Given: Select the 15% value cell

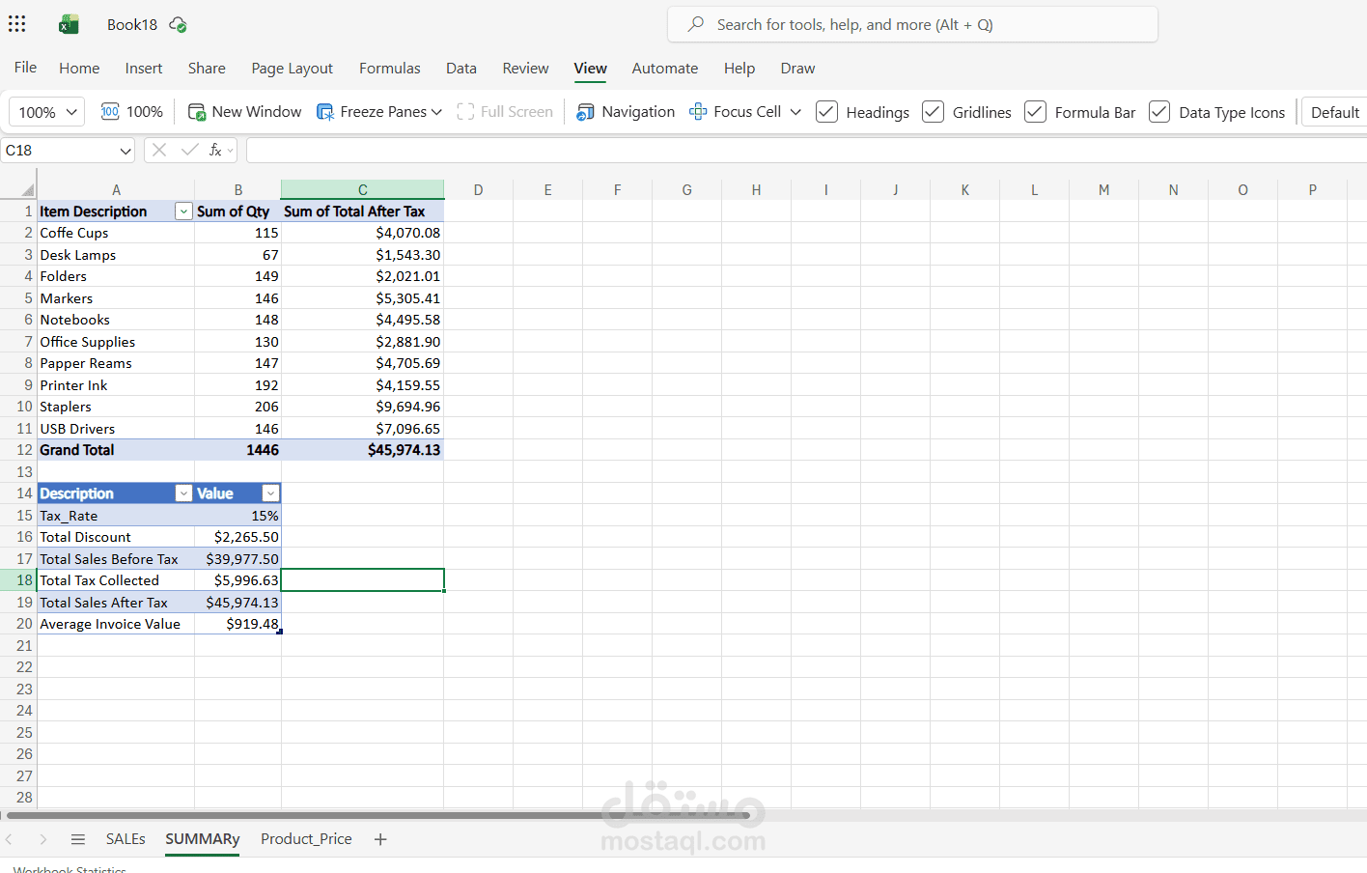Looking at the screenshot, I should click(x=238, y=516).
